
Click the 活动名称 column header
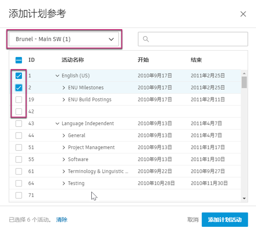coord(72,60)
